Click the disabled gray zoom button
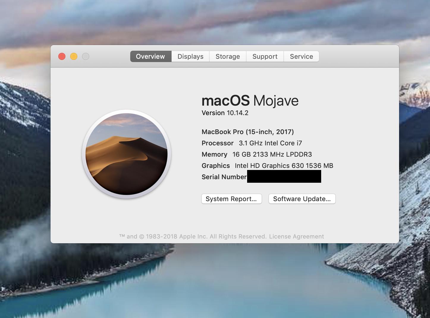Screen dimensions: 430x318 (x=86, y=56)
